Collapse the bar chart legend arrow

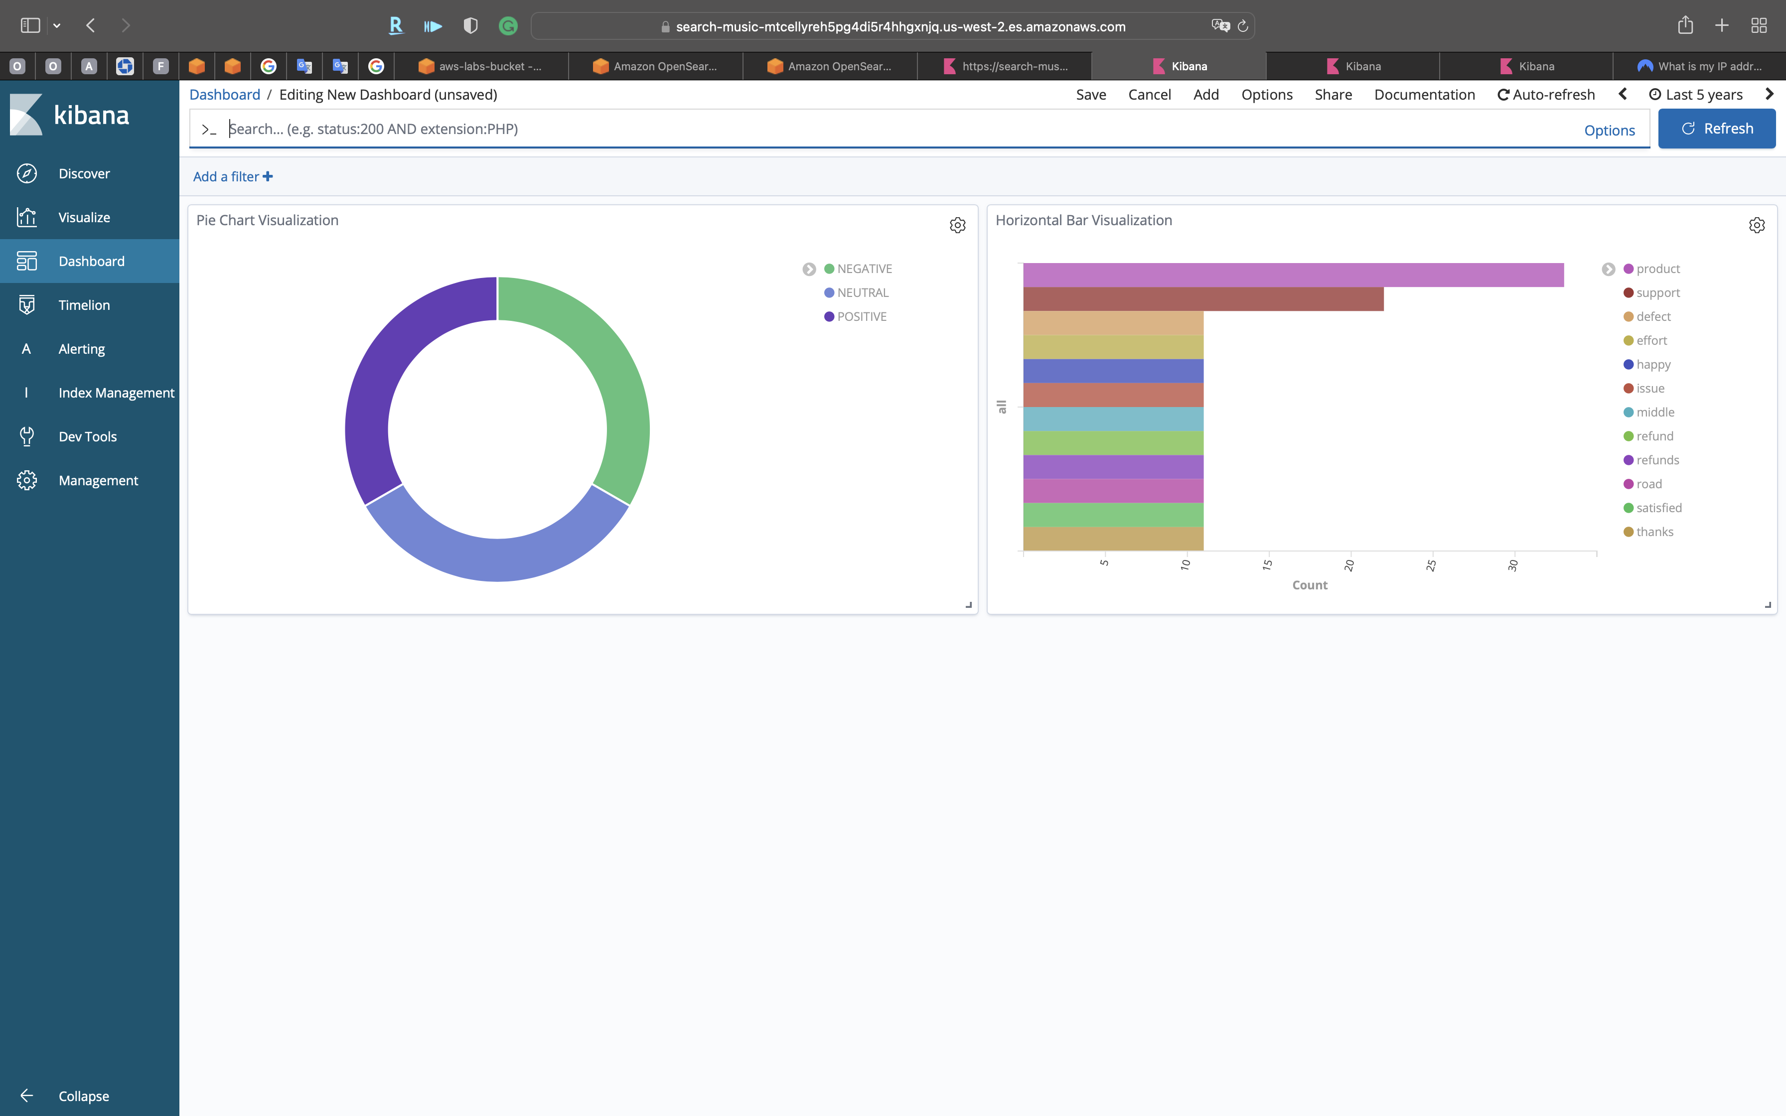point(1608,270)
